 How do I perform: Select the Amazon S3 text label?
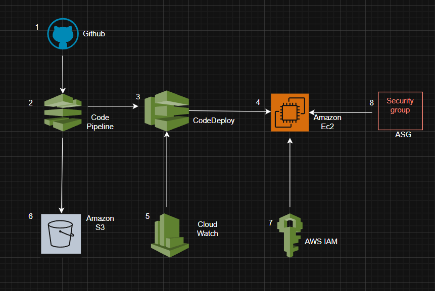click(x=100, y=223)
